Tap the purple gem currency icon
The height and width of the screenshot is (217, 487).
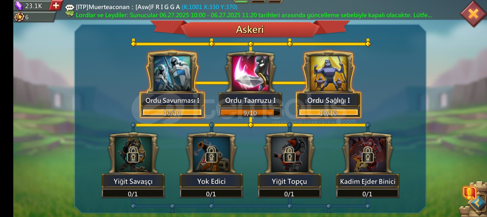click(19, 5)
